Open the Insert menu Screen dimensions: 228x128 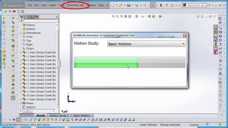52,5
